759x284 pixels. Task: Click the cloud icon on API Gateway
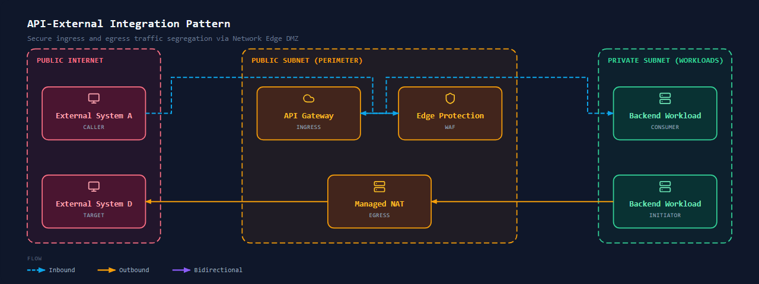308,98
